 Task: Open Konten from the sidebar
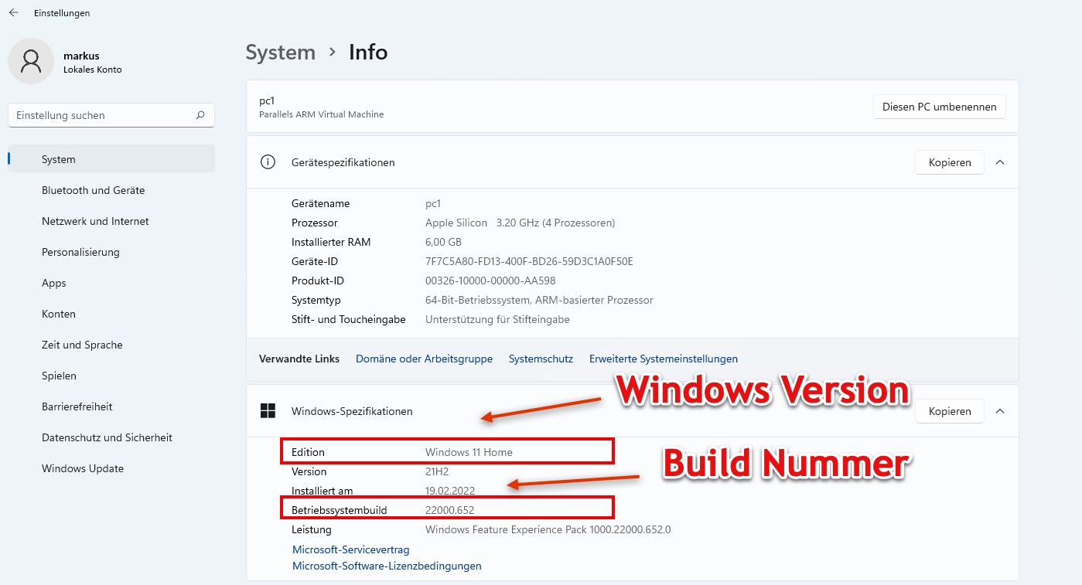click(58, 314)
